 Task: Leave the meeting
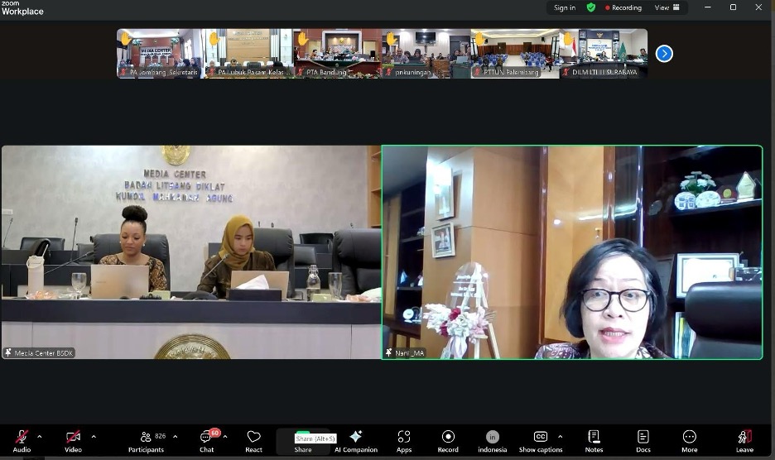[744, 441]
